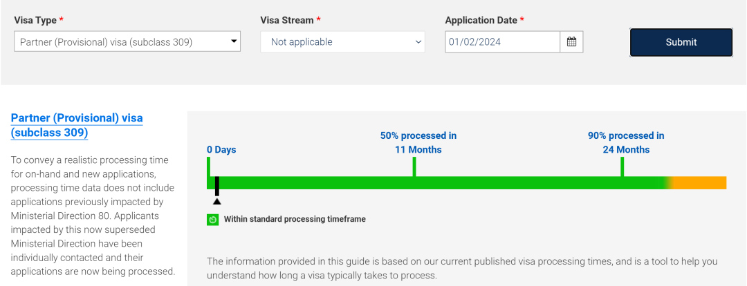Expand the Visa Stream 'Not applicable' dropdown
Screen dimensions: 747x286
342,42
